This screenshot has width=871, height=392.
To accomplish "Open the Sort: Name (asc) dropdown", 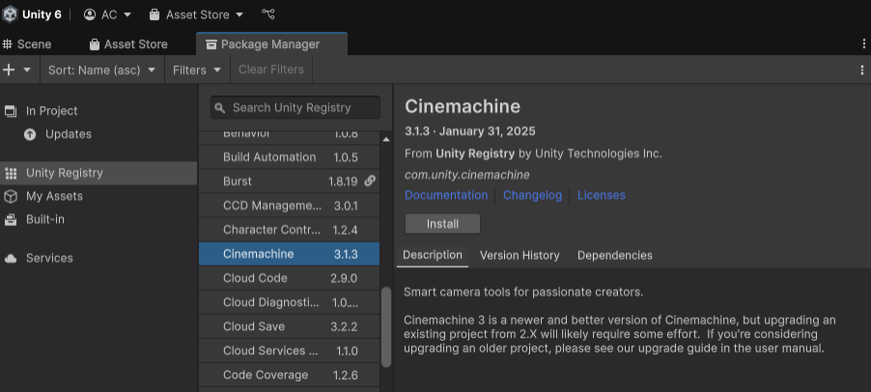I will (x=102, y=70).
